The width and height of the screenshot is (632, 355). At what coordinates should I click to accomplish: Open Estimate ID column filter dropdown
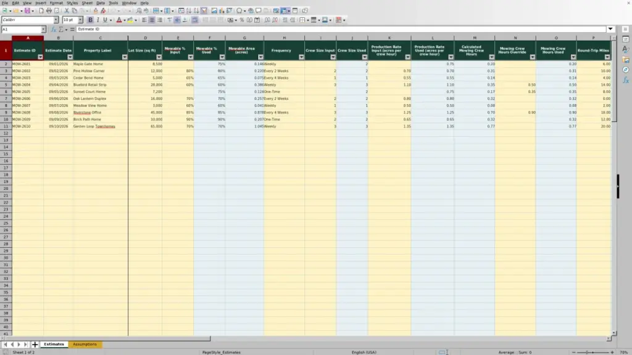click(x=40, y=57)
